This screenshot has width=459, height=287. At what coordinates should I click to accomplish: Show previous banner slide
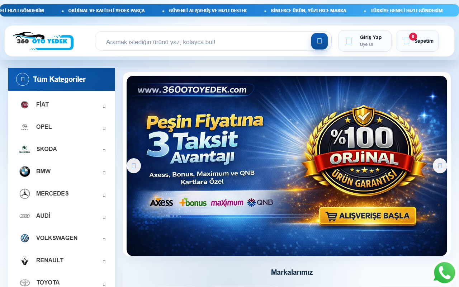pyautogui.click(x=134, y=166)
